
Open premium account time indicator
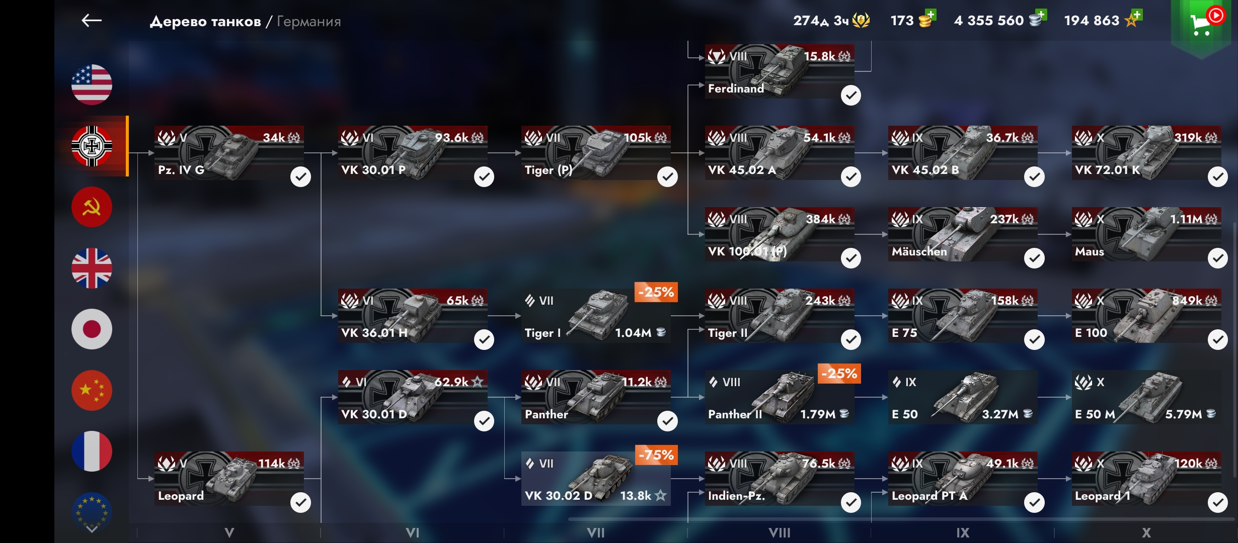pos(831,21)
